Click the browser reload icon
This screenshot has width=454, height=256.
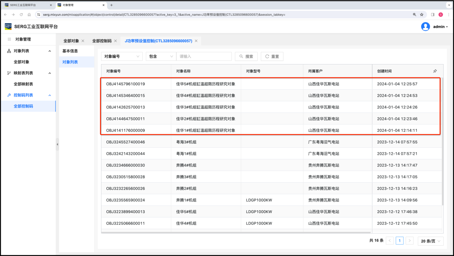tap(21, 15)
